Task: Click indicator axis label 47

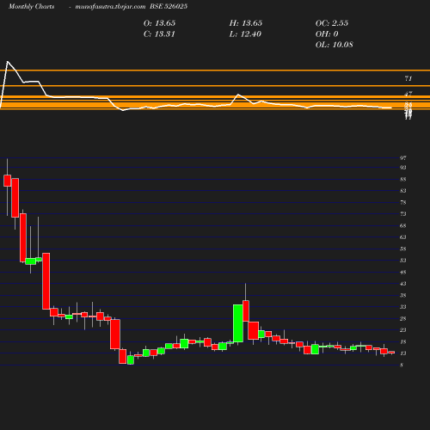Action: tap(408, 94)
